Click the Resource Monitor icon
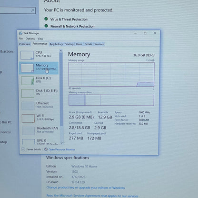Viewport: 198px width, 198px height. pos(46,149)
